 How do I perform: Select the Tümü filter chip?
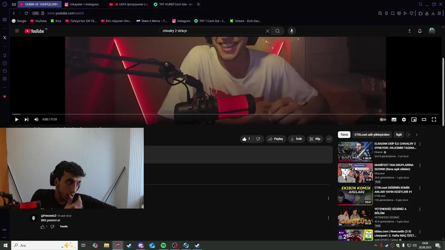344,135
